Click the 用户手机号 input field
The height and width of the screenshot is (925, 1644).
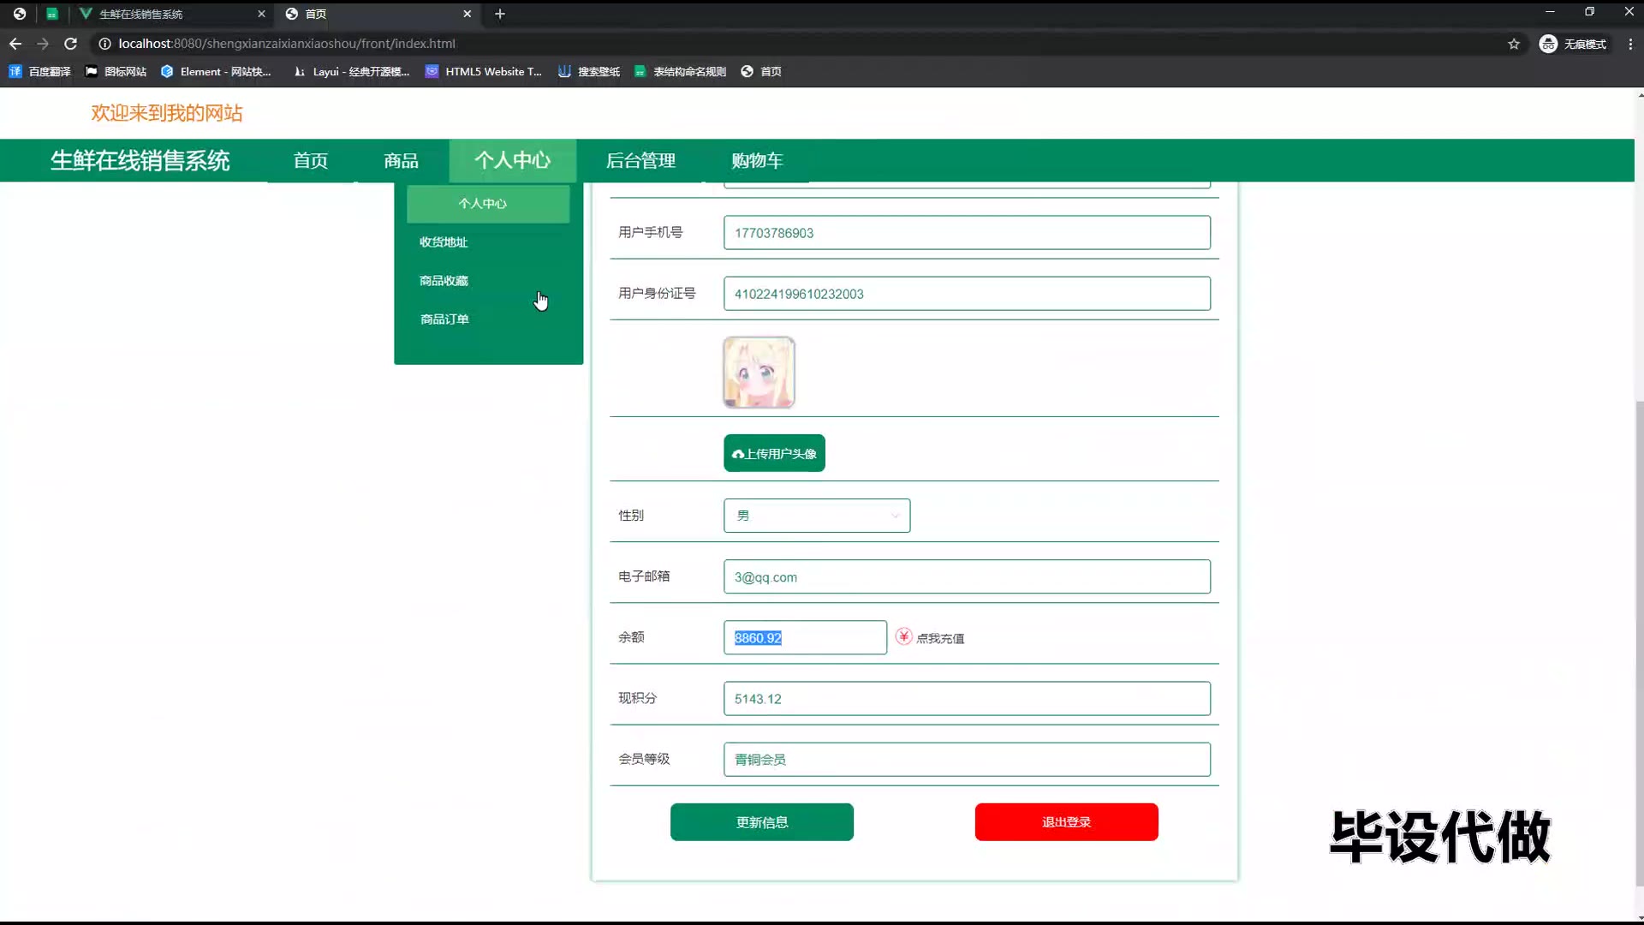pos(967,233)
